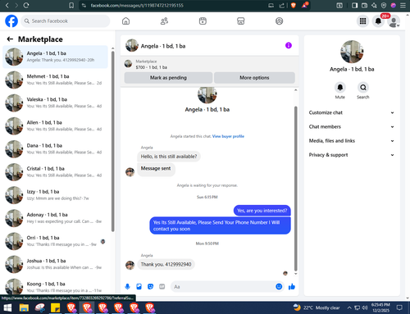Click the Search Facebook field
410x314 pixels.
click(x=66, y=21)
